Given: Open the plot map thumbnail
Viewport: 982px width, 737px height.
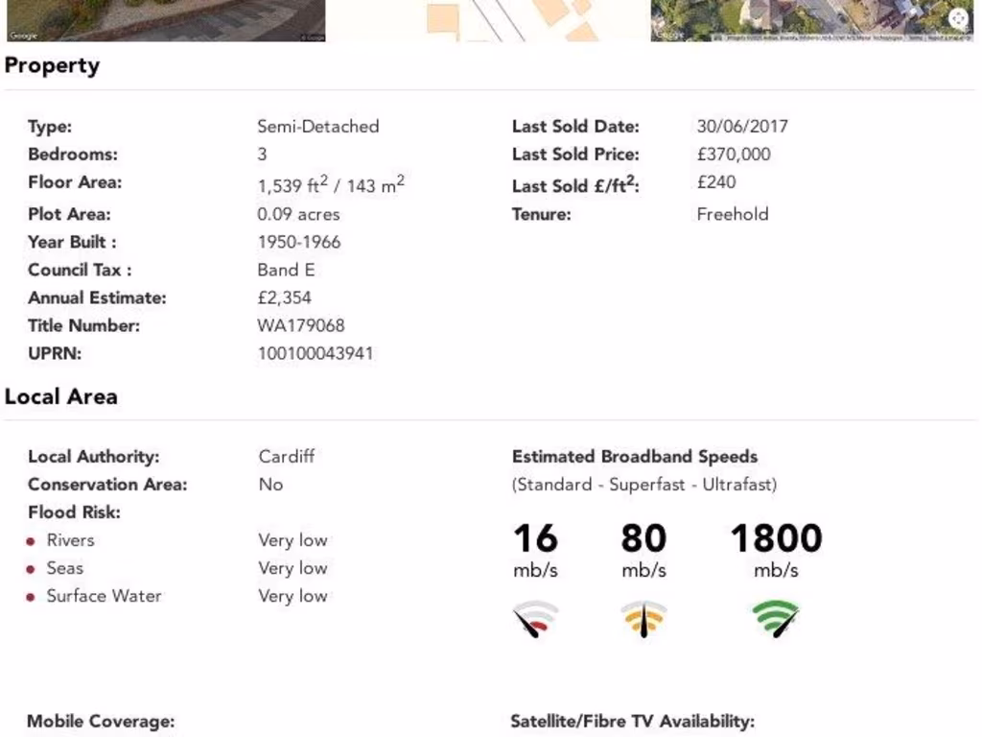Looking at the screenshot, I should 489,19.
